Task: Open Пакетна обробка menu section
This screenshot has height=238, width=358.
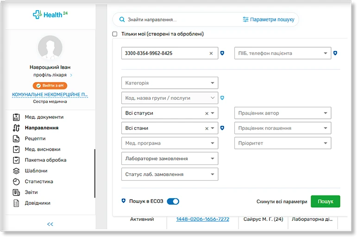Action: point(45,160)
